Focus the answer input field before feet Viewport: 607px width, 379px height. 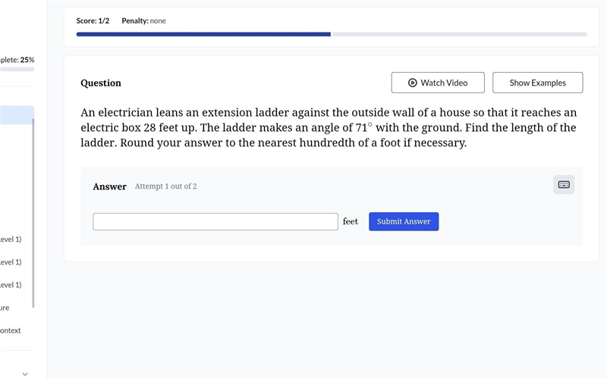pyautogui.click(x=215, y=221)
